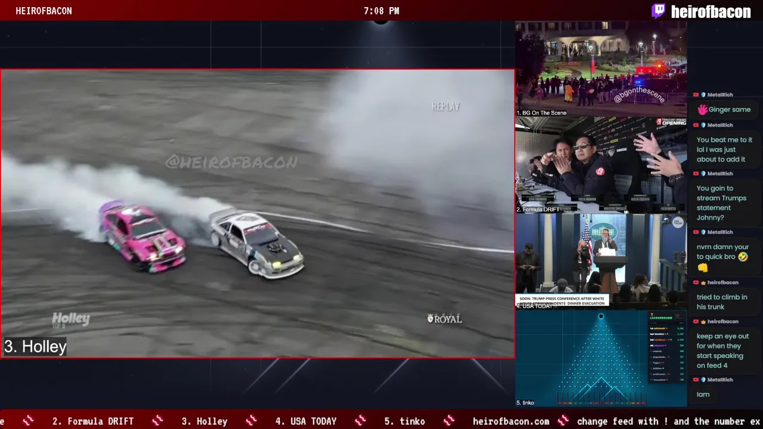
Task: Click the bacon icon before '4. USA TODAY'
Action: tap(251, 421)
